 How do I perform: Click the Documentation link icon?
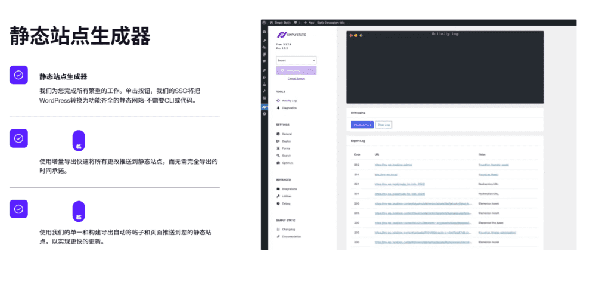tap(278, 237)
